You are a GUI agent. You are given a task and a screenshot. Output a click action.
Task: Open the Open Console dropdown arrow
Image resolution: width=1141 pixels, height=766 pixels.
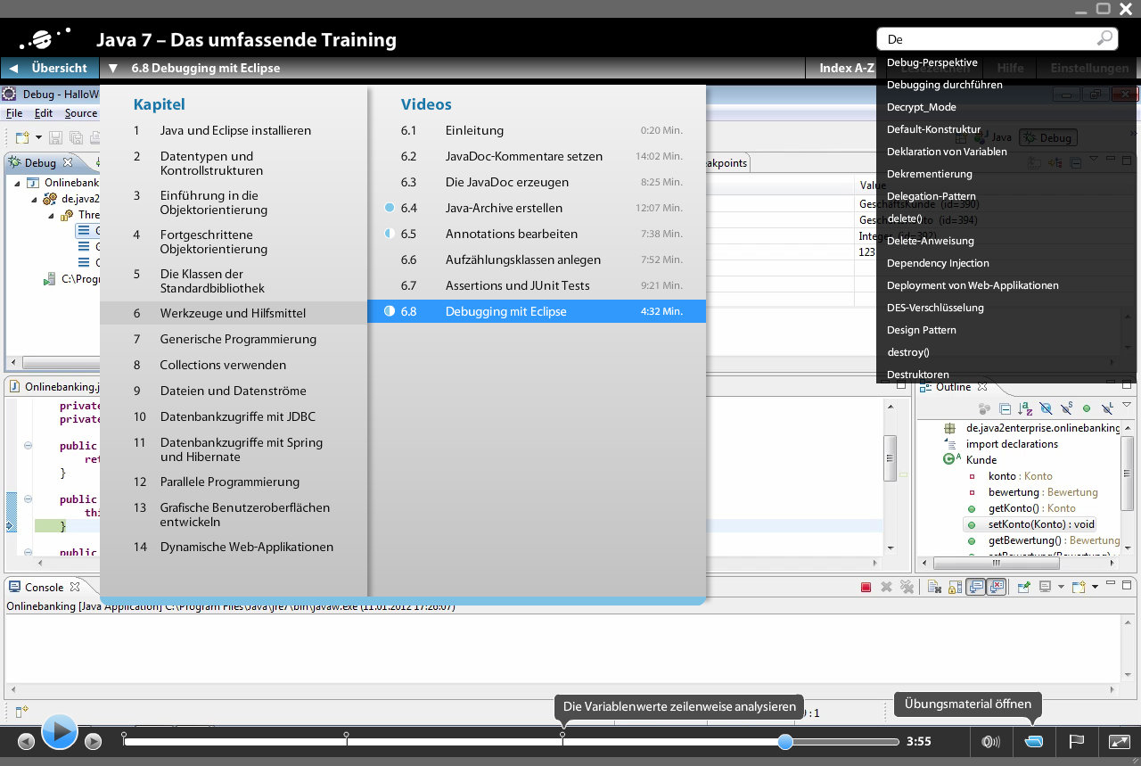(x=1094, y=586)
